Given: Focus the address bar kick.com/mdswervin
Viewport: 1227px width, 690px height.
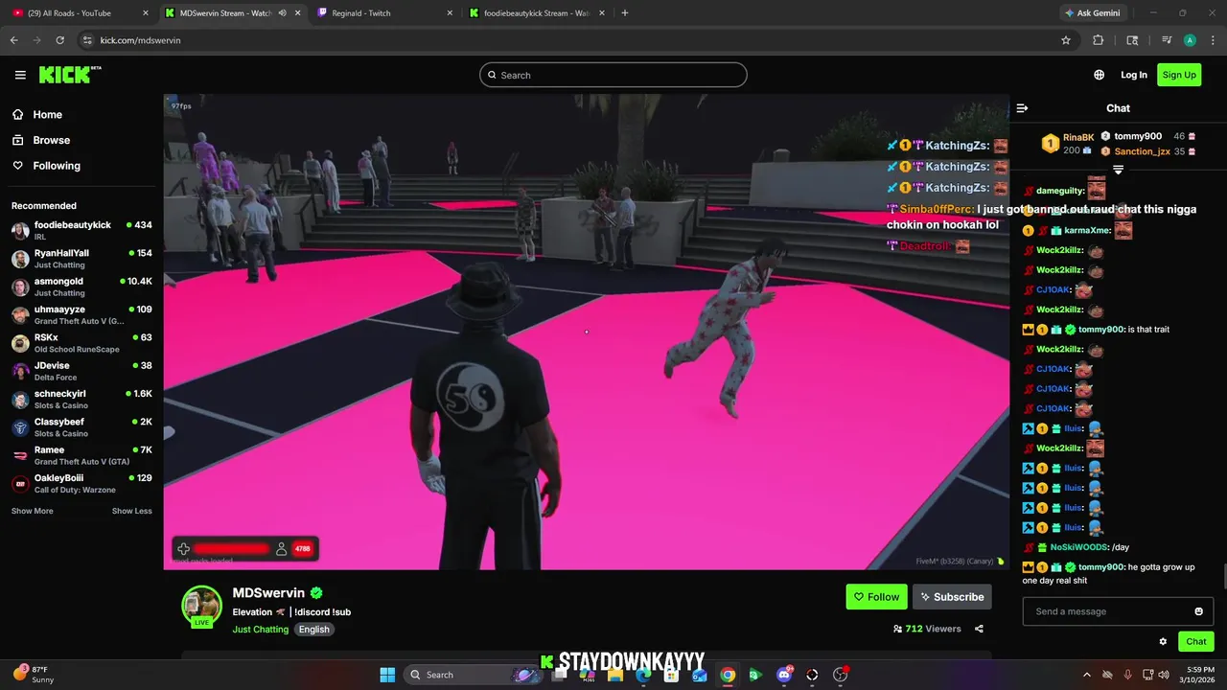Looking at the screenshot, I should 566,40.
